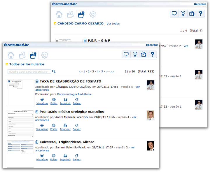
Task: Open the Endocrinologia Pediátrica link
Action: tap(74, 94)
